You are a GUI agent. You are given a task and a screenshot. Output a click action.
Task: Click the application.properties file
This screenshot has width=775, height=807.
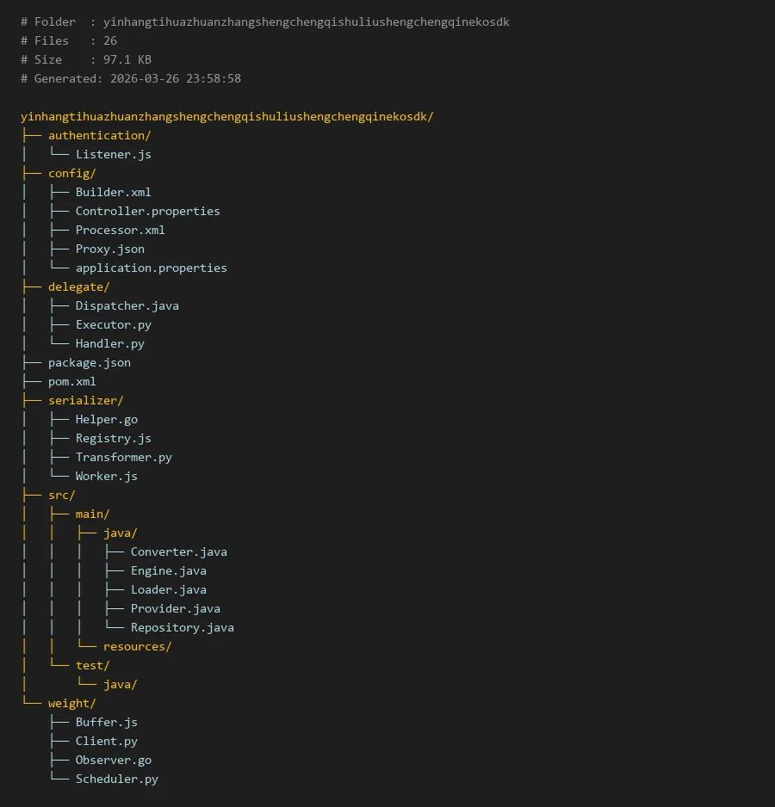pos(151,268)
